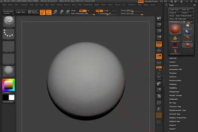Select the EraserBrush tool

188,39
